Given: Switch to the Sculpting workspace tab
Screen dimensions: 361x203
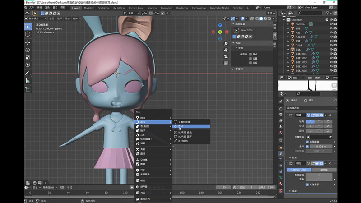Looking at the screenshot, I should (103, 8).
